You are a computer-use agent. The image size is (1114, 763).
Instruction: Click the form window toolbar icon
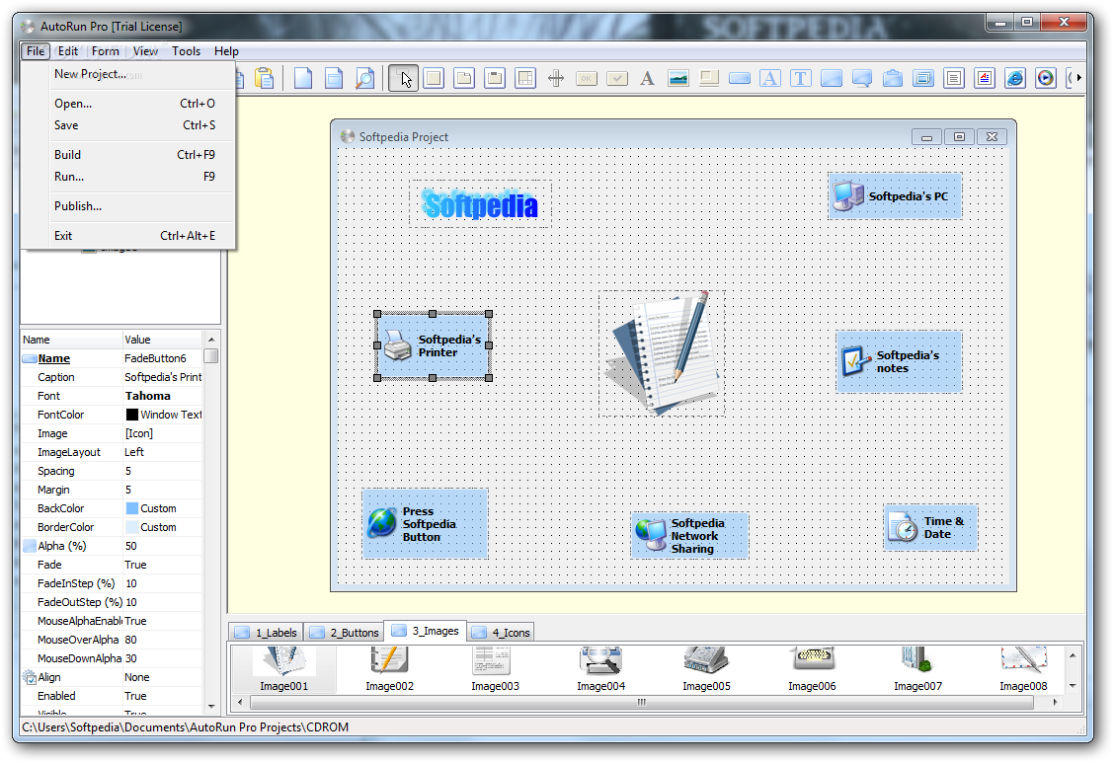(x=333, y=78)
